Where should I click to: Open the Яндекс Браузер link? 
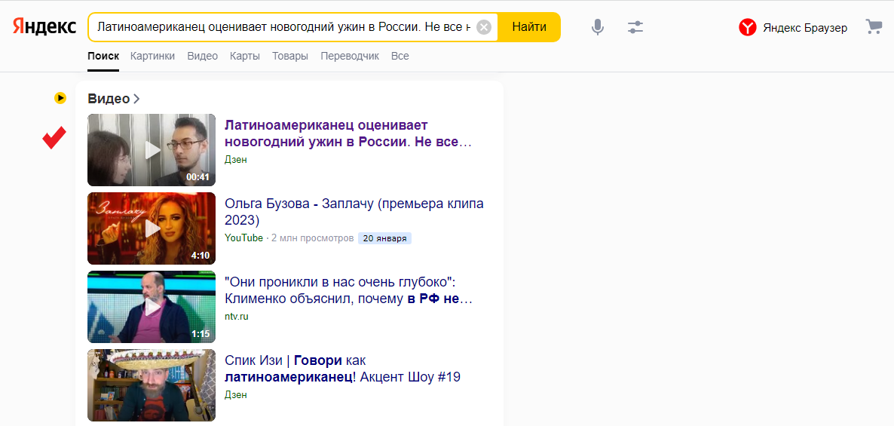click(805, 27)
